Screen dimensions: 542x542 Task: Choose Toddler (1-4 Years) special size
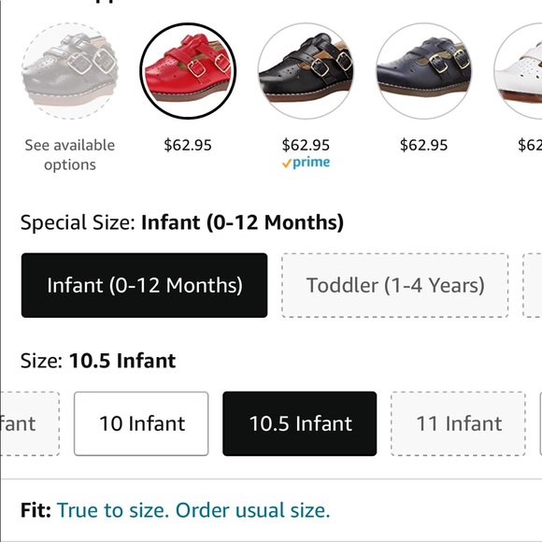pyautogui.click(x=395, y=285)
